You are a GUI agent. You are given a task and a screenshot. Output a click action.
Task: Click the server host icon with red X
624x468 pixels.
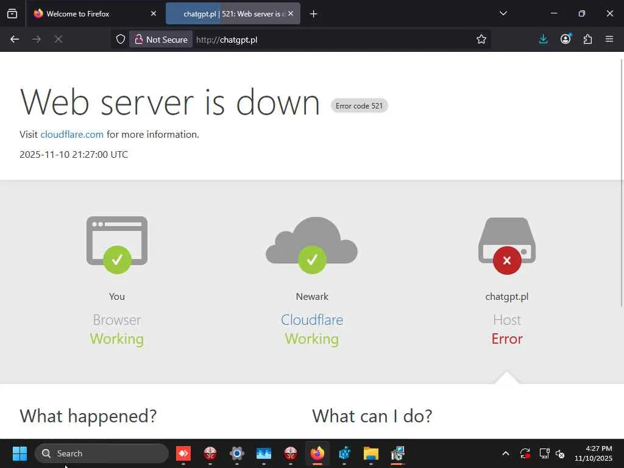[506, 246]
